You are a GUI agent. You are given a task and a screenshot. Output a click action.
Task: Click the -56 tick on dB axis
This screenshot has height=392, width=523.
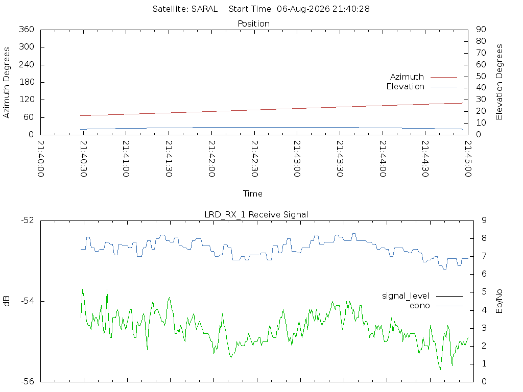point(28,382)
